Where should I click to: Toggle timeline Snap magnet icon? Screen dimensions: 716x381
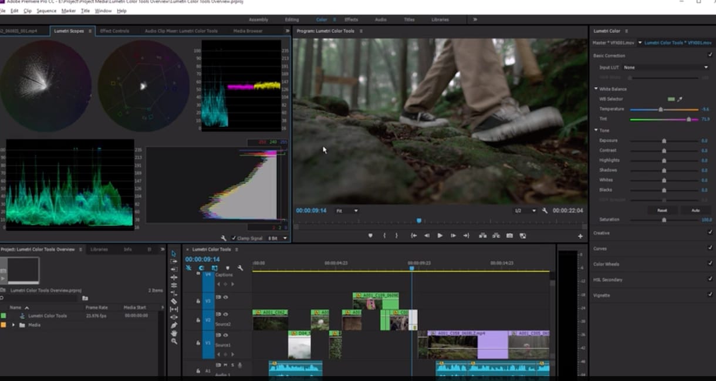point(201,268)
